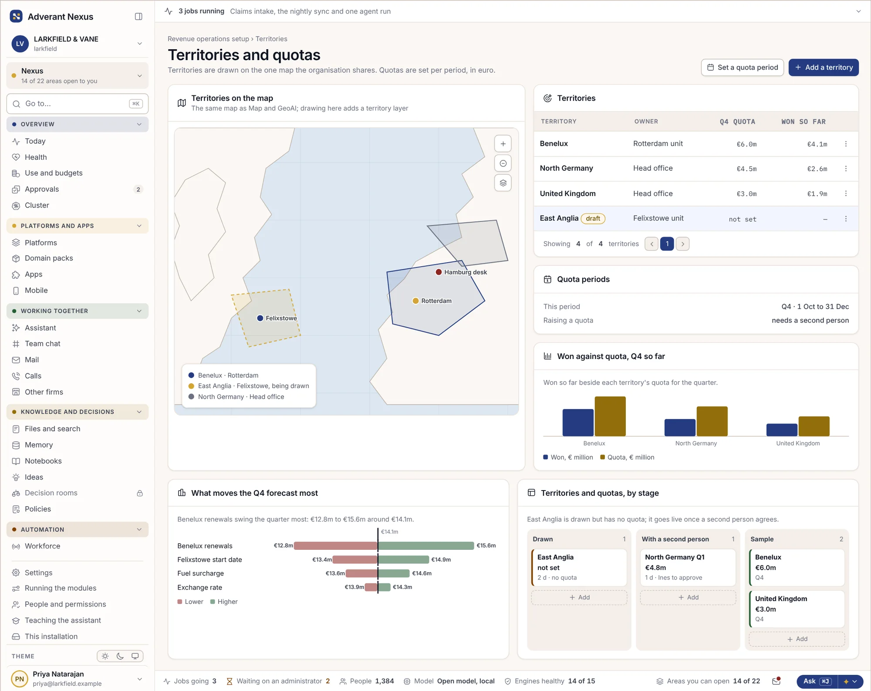Open the map layers control
871x691 pixels.
tap(503, 183)
